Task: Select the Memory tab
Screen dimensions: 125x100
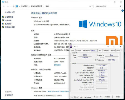Action: pos(94,50)
